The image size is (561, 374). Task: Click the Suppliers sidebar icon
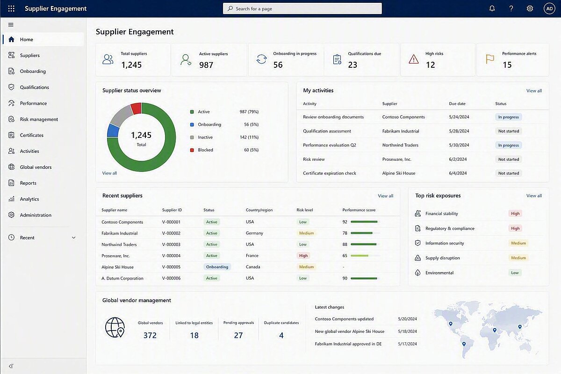[11, 55]
